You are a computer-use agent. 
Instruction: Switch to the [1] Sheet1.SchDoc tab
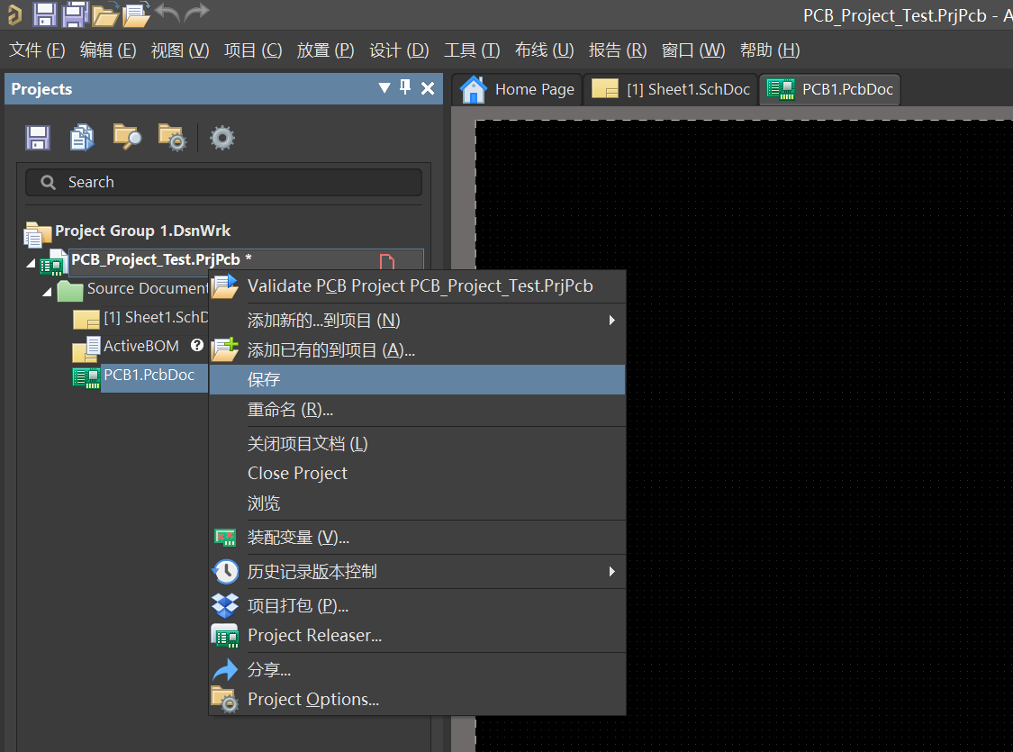(671, 89)
